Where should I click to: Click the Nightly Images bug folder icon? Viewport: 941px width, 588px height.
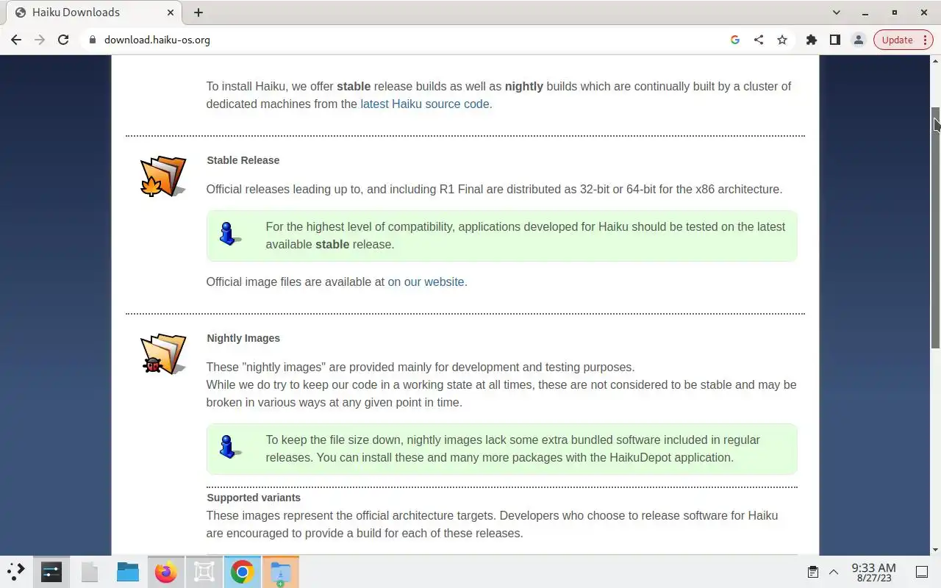[162, 354]
